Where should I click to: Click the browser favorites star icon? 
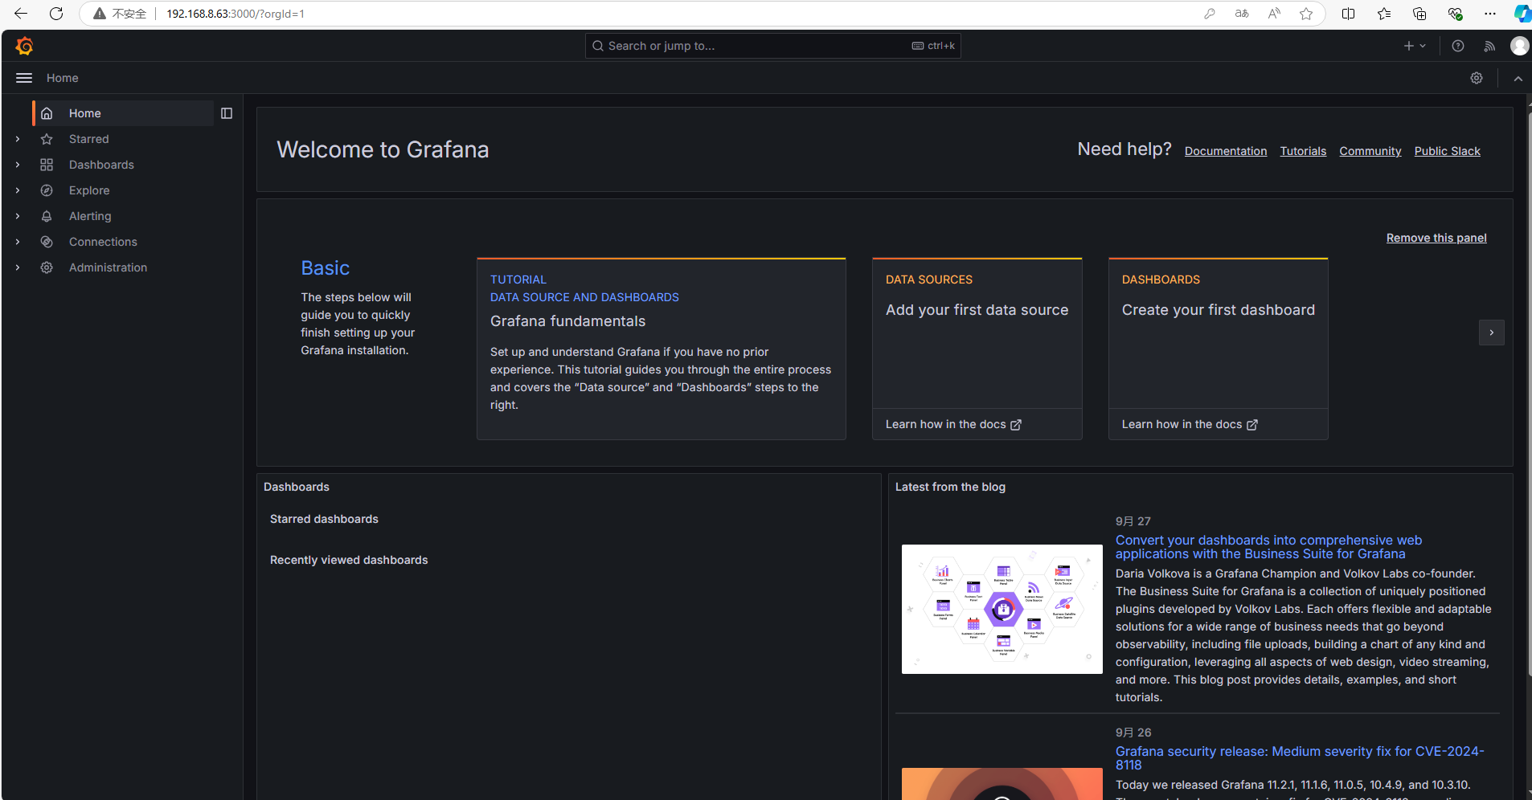click(x=1306, y=14)
